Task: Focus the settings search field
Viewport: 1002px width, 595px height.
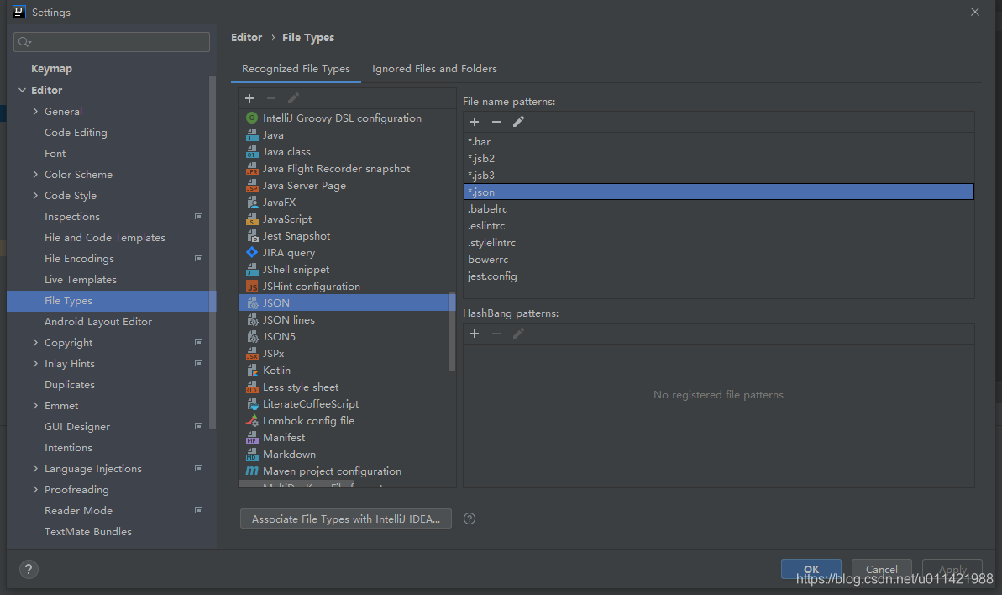Action: point(112,41)
